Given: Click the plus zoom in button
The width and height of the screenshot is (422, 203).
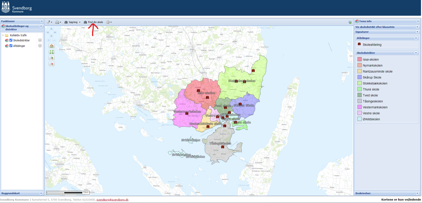Looking at the screenshot, I should coord(49,40).
